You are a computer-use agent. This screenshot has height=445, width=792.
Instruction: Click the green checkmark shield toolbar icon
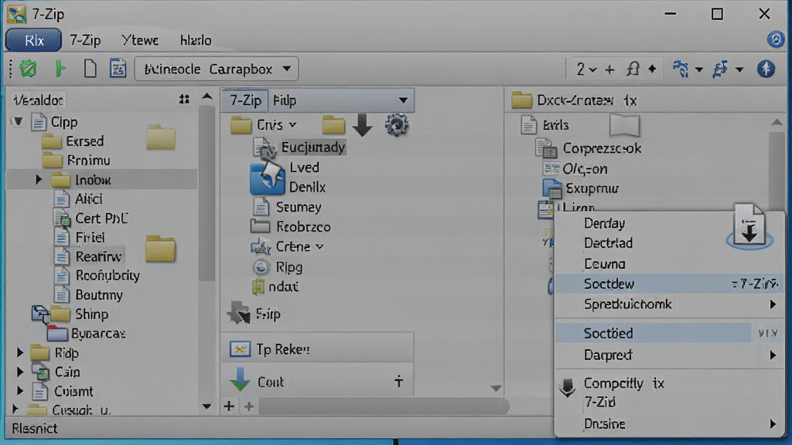click(29, 69)
